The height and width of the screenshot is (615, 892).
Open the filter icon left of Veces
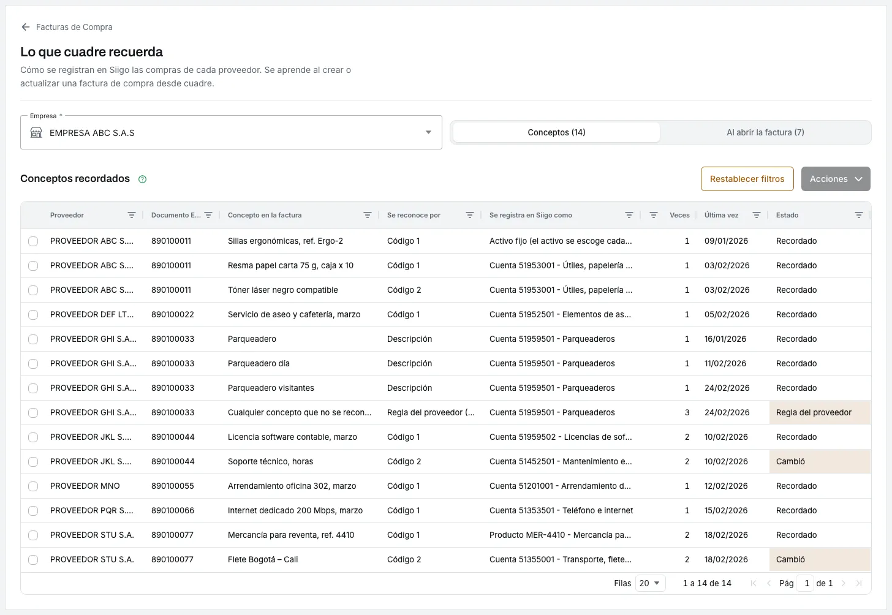pyautogui.click(x=654, y=215)
